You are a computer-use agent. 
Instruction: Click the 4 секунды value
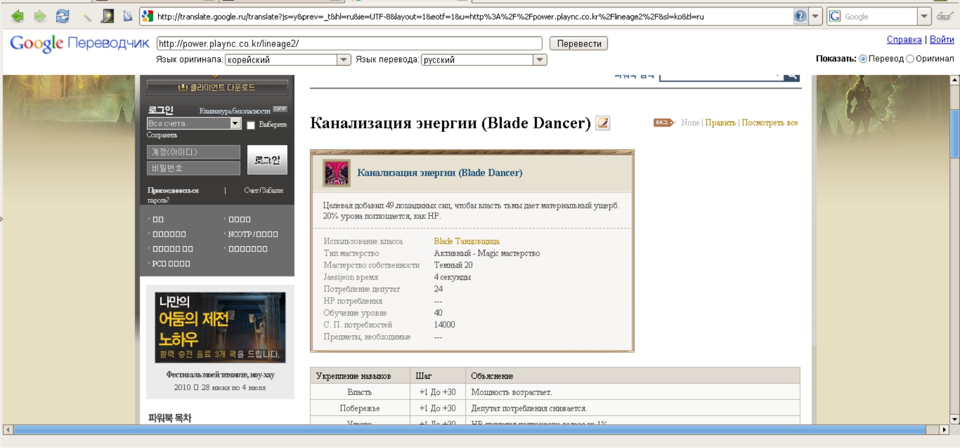pyautogui.click(x=452, y=277)
